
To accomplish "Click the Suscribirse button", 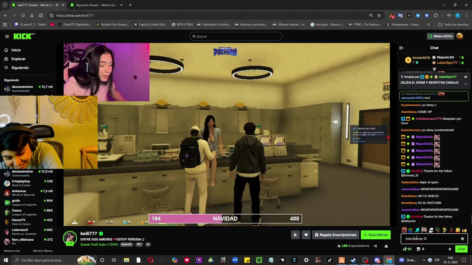I will [x=376, y=235].
